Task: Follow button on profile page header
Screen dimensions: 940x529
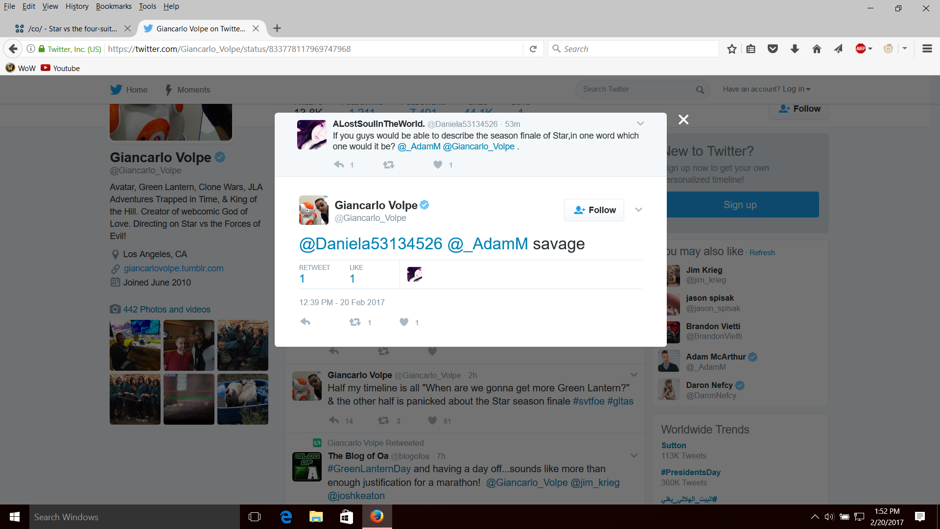Action: pos(799,109)
